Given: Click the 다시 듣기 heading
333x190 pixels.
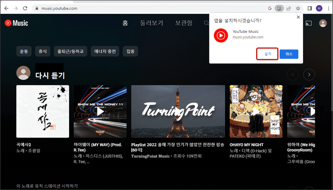Looking at the screenshot, I should [x=50, y=76].
